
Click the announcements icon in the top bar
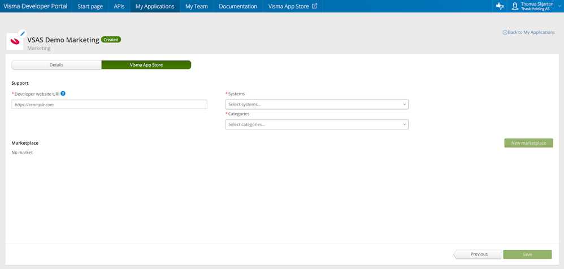click(x=500, y=6)
